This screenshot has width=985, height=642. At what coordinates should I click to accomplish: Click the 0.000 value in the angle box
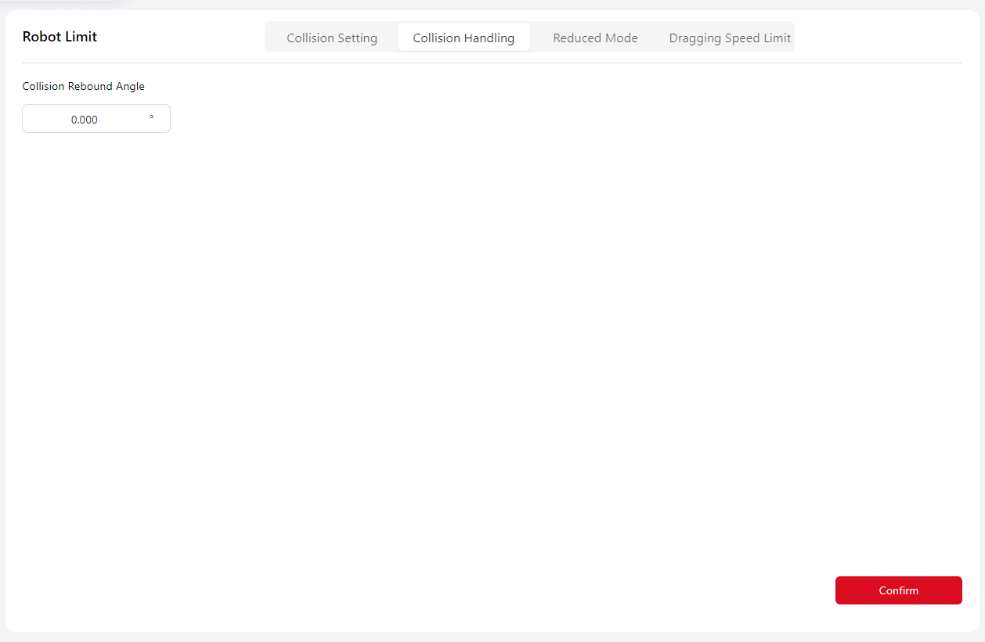85,120
